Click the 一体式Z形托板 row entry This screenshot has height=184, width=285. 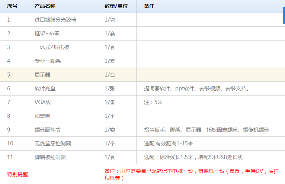[x=52, y=47]
